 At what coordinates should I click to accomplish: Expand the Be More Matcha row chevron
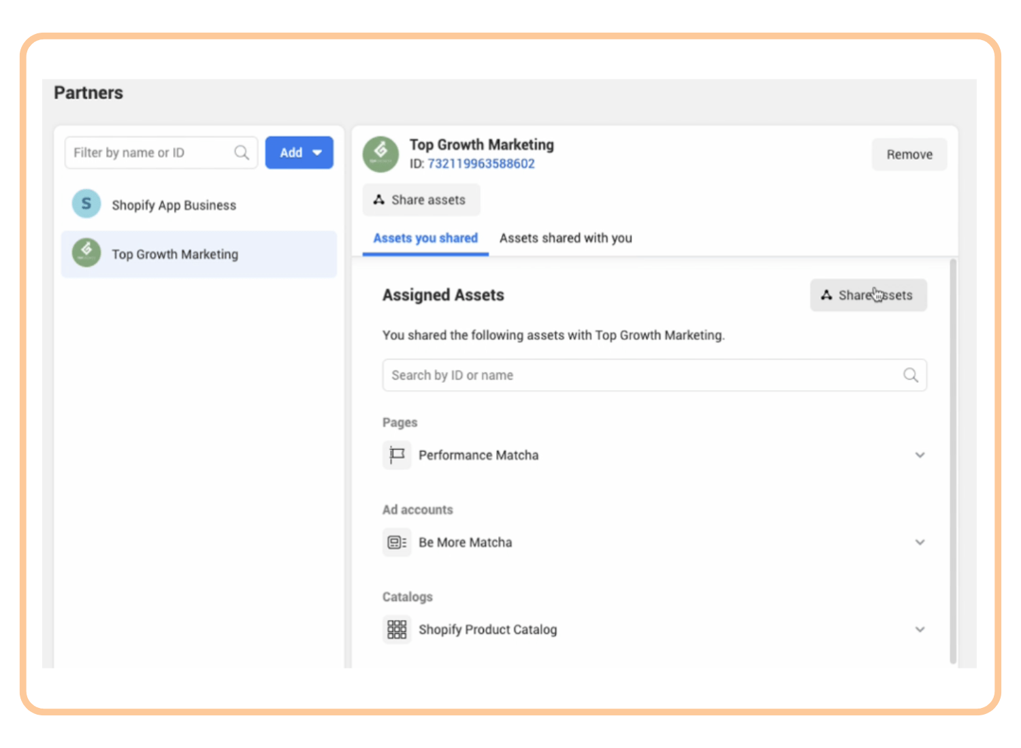click(x=920, y=542)
